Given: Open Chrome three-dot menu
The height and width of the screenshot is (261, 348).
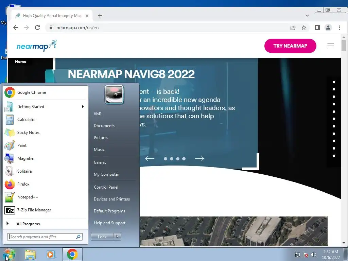Looking at the screenshot, I should coord(340,28).
